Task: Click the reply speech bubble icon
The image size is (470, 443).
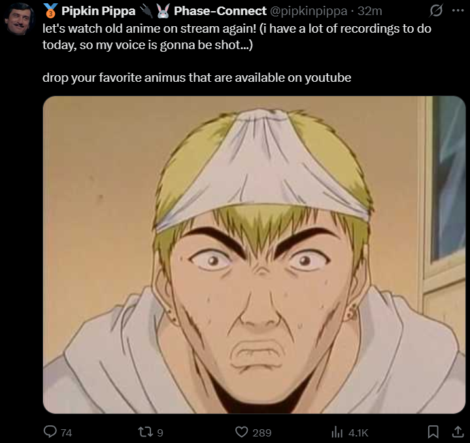Action: point(50,432)
